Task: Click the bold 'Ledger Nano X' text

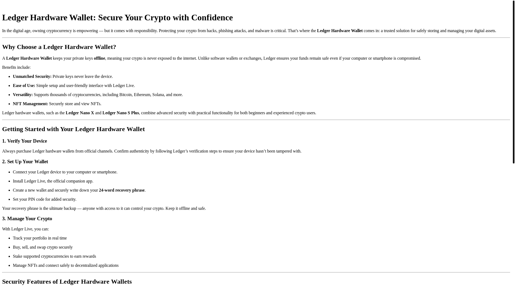Action: (80, 113)
